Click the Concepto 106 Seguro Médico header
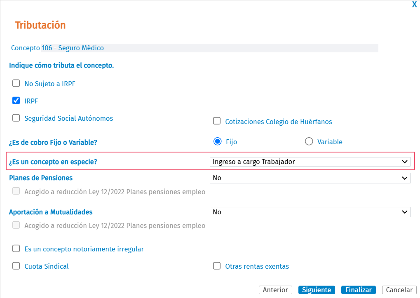This screenshot has width=420, height=298. click(57, 48)
